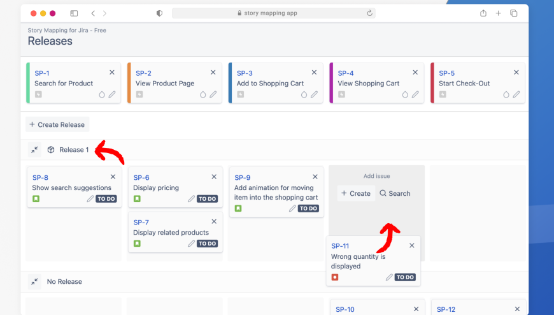Click the story mapping app address bar
The image size is (554, 315).
273,13
